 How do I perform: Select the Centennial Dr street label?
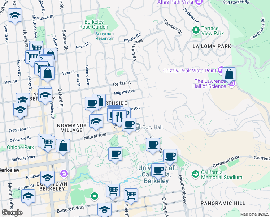coord(226,162)
